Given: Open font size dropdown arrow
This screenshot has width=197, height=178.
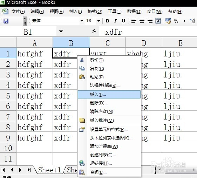Looking at the screenshot, I should [x=98, y=21].
